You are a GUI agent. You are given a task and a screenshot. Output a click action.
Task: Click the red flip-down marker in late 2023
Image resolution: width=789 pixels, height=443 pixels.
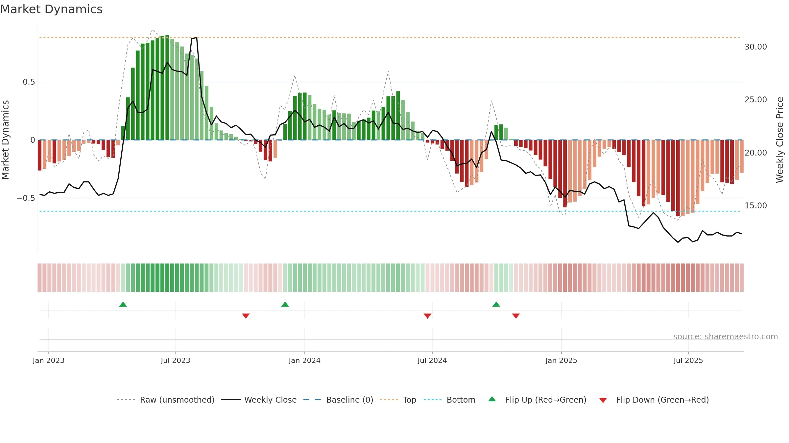[246, 316]
